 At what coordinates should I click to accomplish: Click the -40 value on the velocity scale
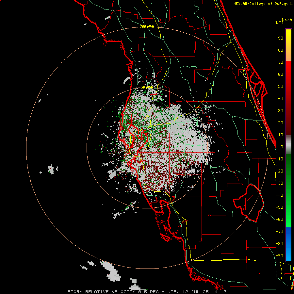coord(279,195)
